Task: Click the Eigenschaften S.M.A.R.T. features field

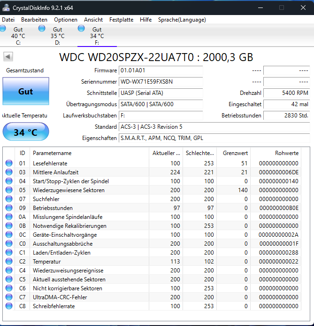Action: (x=214, y=138)
